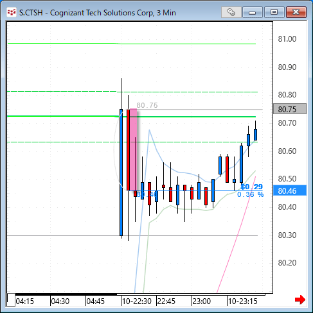Click the 04:15 time axis label

pos(25,301)
